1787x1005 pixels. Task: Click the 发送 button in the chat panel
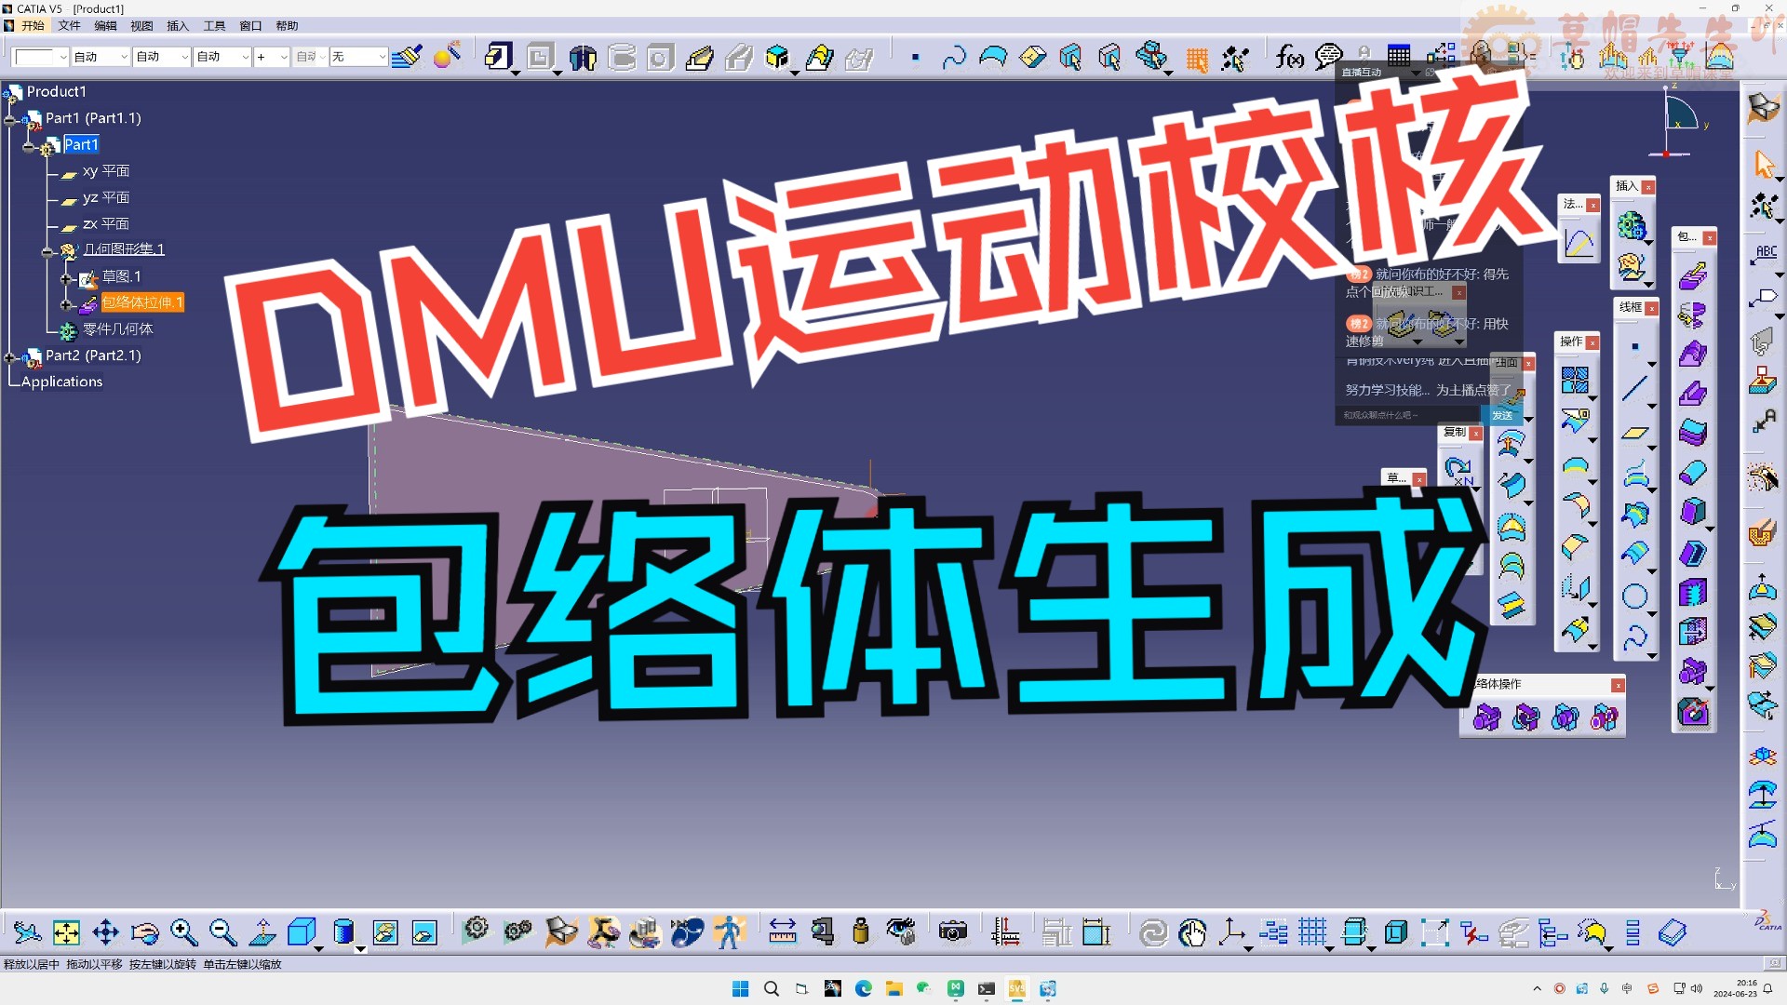tap(1502, 416)
